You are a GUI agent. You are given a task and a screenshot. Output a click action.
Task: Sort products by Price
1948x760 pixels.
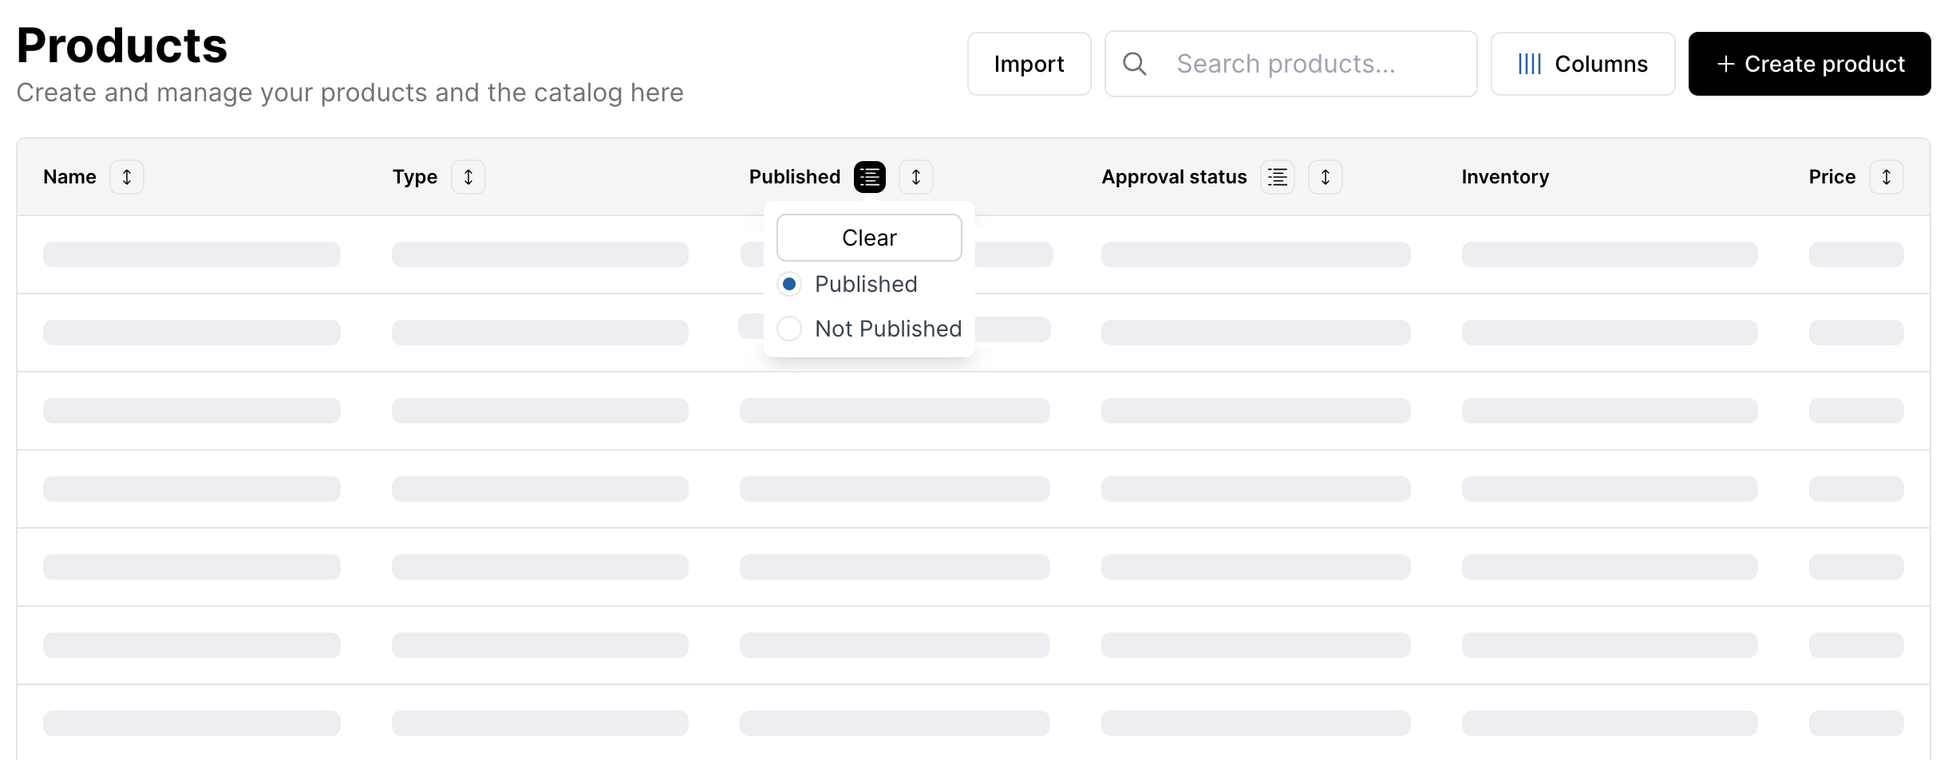(x=1886, y=177)
